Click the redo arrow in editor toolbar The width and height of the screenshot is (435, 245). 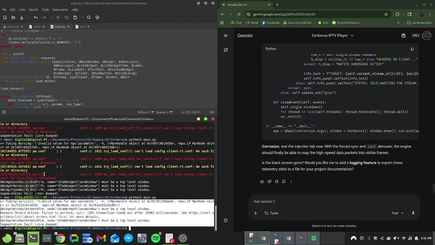click(x=44, y=18)
